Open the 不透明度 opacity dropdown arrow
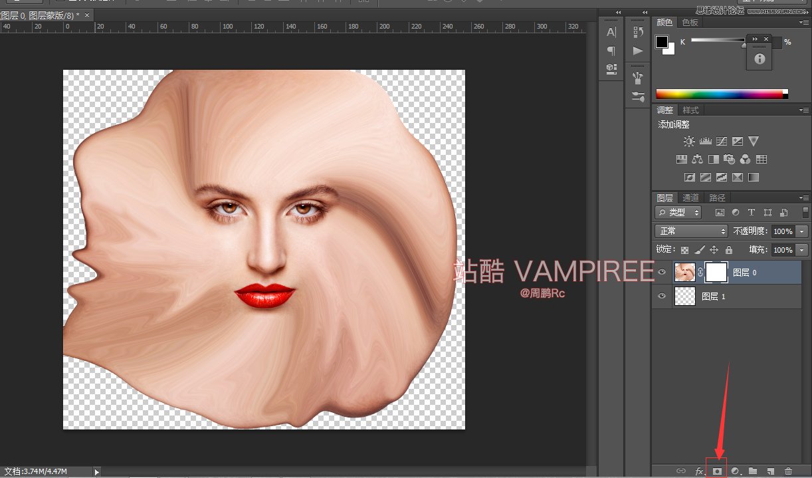Image resolution: width=812 pixels, height=478 pixels. coord(802,231)
